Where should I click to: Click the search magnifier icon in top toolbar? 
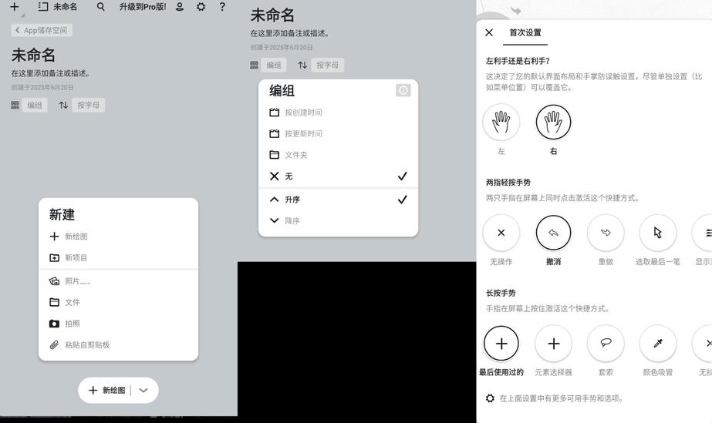click(101, 7)
